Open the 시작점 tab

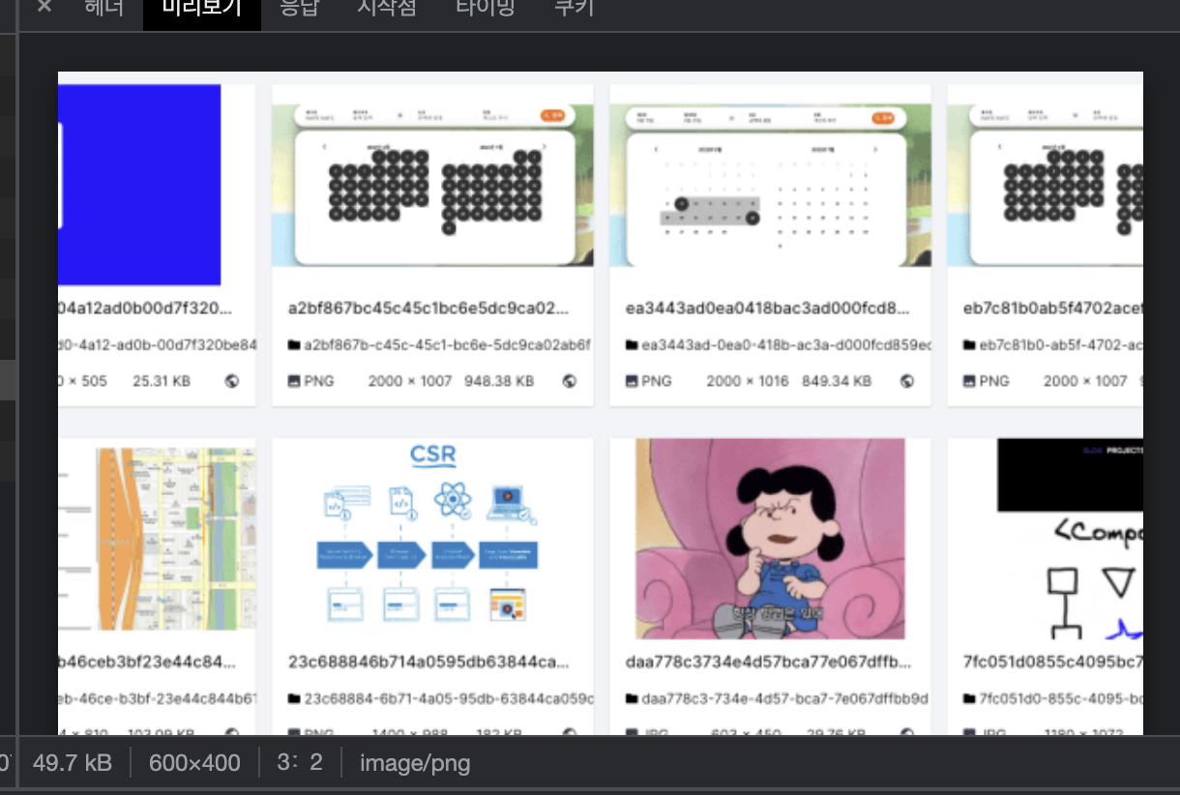(387, 8)
